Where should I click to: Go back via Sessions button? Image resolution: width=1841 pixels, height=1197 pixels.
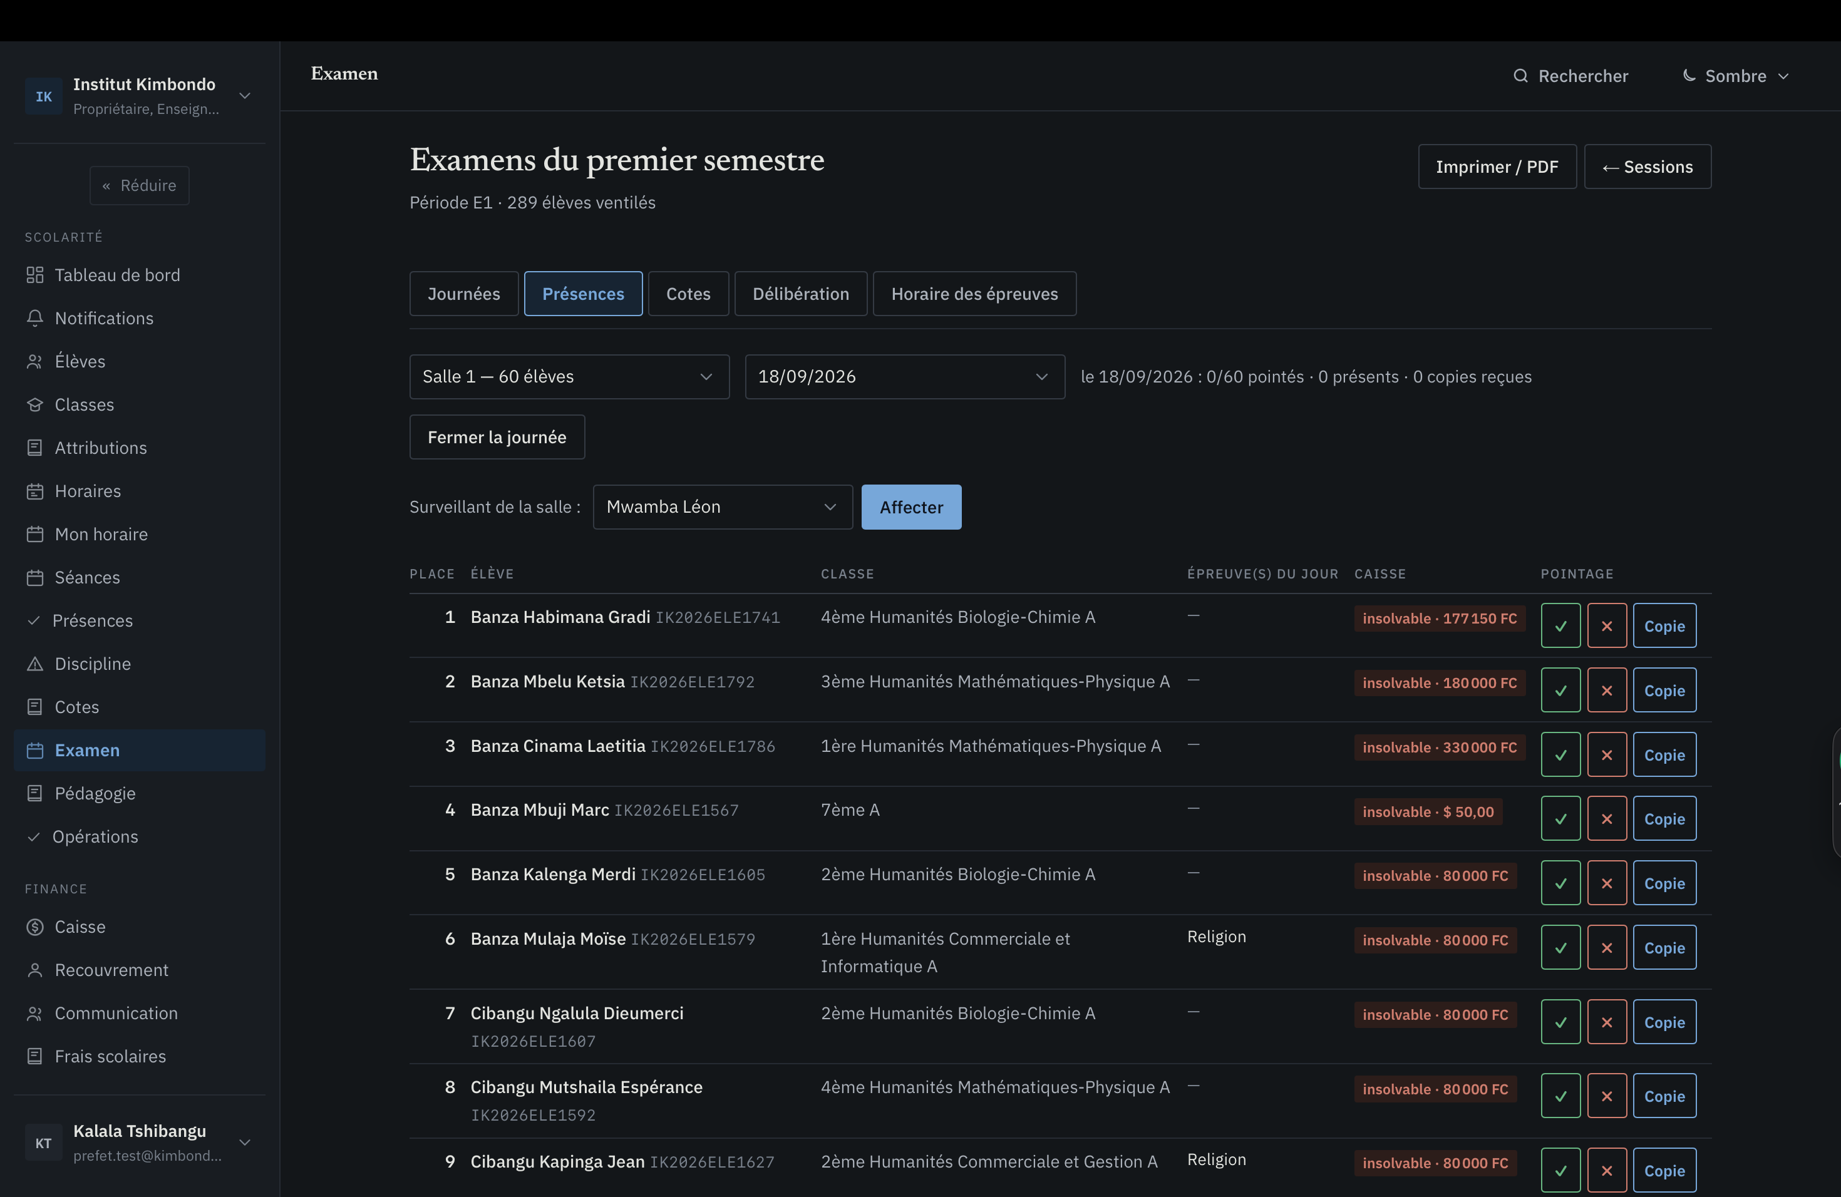[1648, 167]
